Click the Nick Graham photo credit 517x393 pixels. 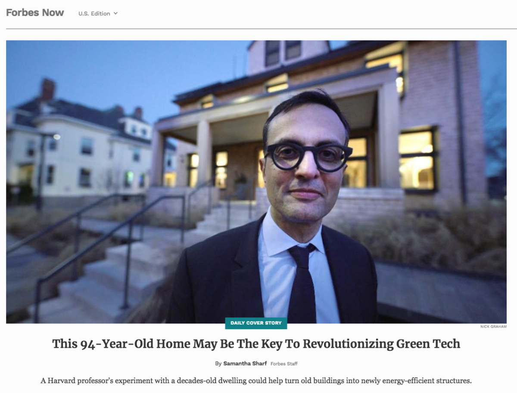click(493, 327)
